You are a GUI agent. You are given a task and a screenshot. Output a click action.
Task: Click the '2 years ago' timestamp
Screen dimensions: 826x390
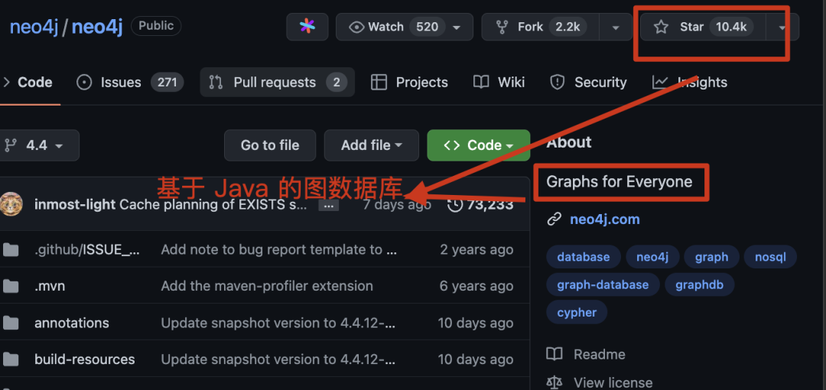[x=476, y=249]
